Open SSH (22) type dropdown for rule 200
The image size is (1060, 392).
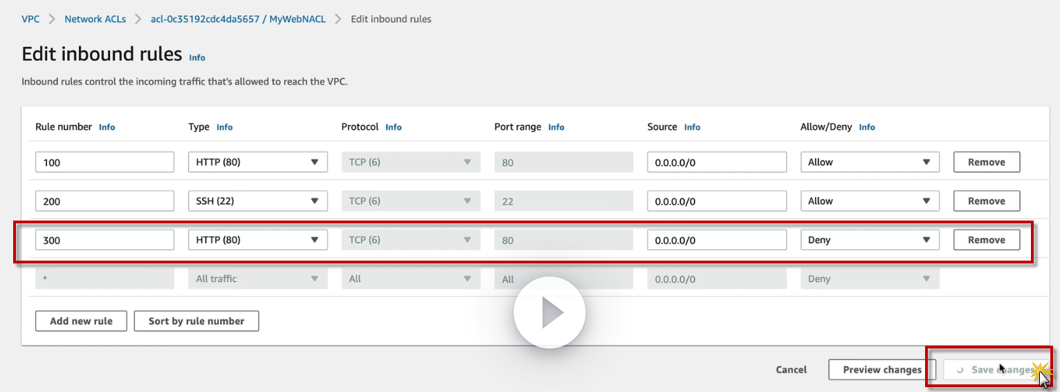tap(257, 201)
